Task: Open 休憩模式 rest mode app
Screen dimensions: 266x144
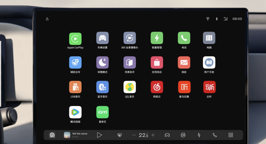Action: 102,62
